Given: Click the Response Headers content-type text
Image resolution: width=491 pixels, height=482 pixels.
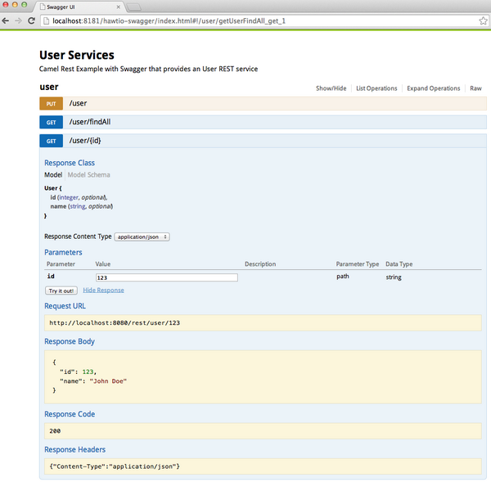Looking at the screenshot, I should (x=115, y=466).
